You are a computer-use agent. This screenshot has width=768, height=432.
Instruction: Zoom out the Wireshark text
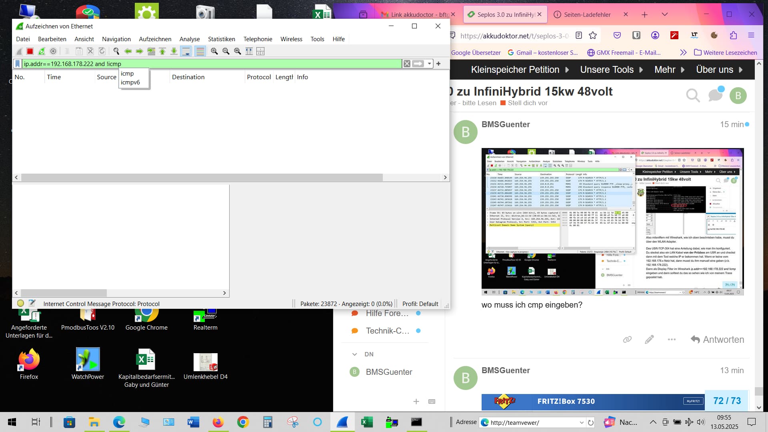tap(226, 51)
